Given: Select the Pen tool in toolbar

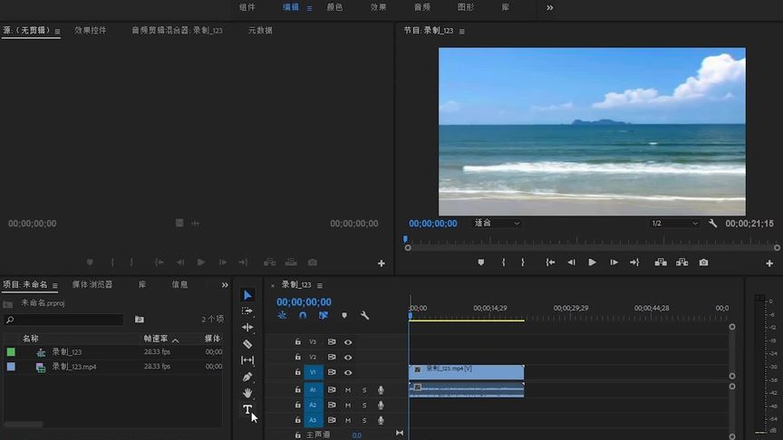Looking at the screenshot, I should coord(247,377).
